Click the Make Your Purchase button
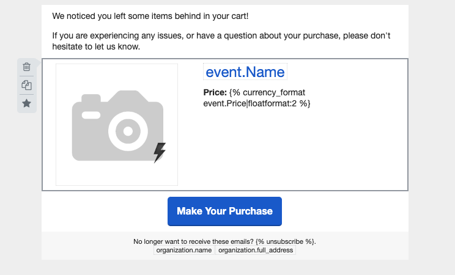This screenshot has width=455, height=275. [224, 211]
